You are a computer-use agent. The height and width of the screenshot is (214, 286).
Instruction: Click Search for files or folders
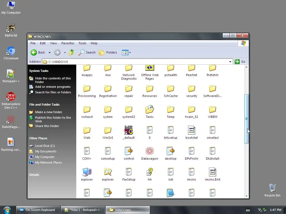pos(53,92)
